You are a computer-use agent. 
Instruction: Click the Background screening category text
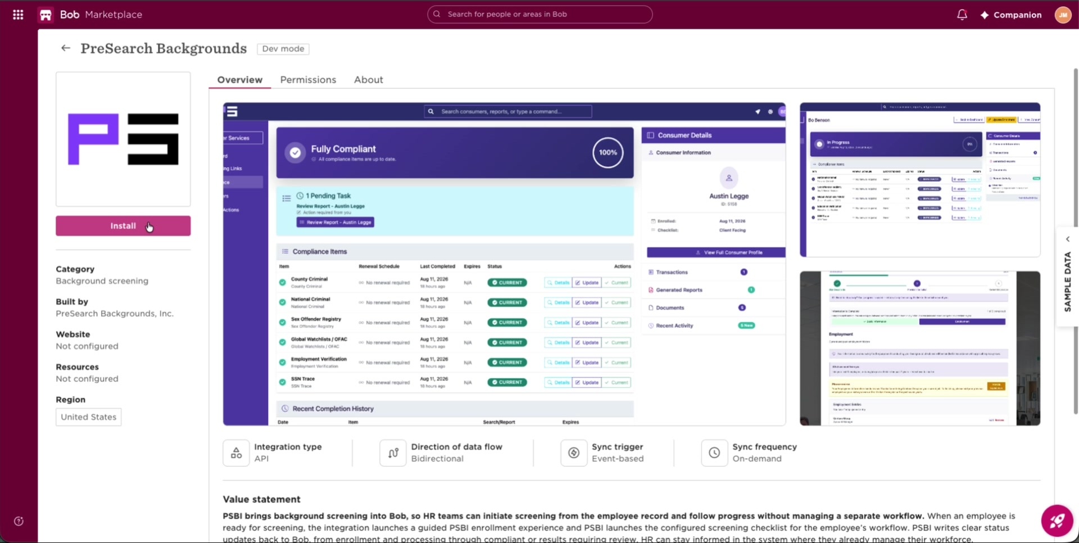pyautogui.click(x=102, y=281)
